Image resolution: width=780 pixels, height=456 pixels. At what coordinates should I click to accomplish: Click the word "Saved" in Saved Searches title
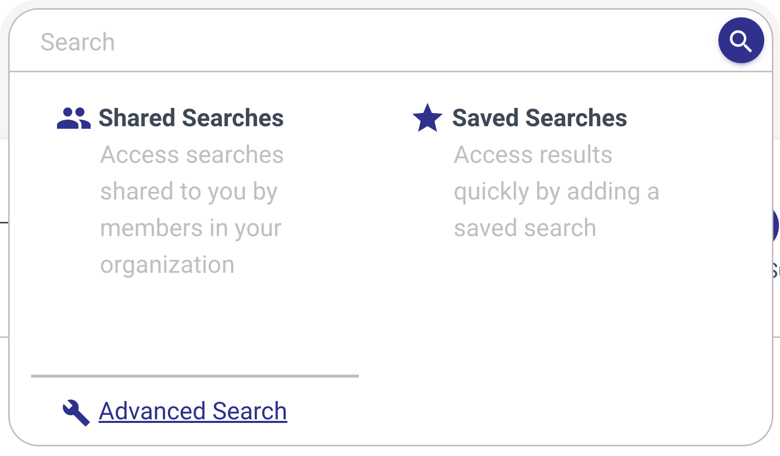[x=486, y=118]
